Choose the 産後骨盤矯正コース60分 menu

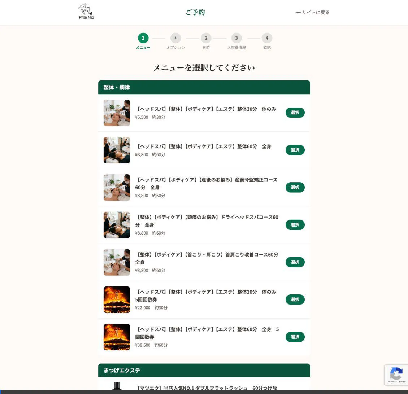pyautogui.click(x=295, y=187)
